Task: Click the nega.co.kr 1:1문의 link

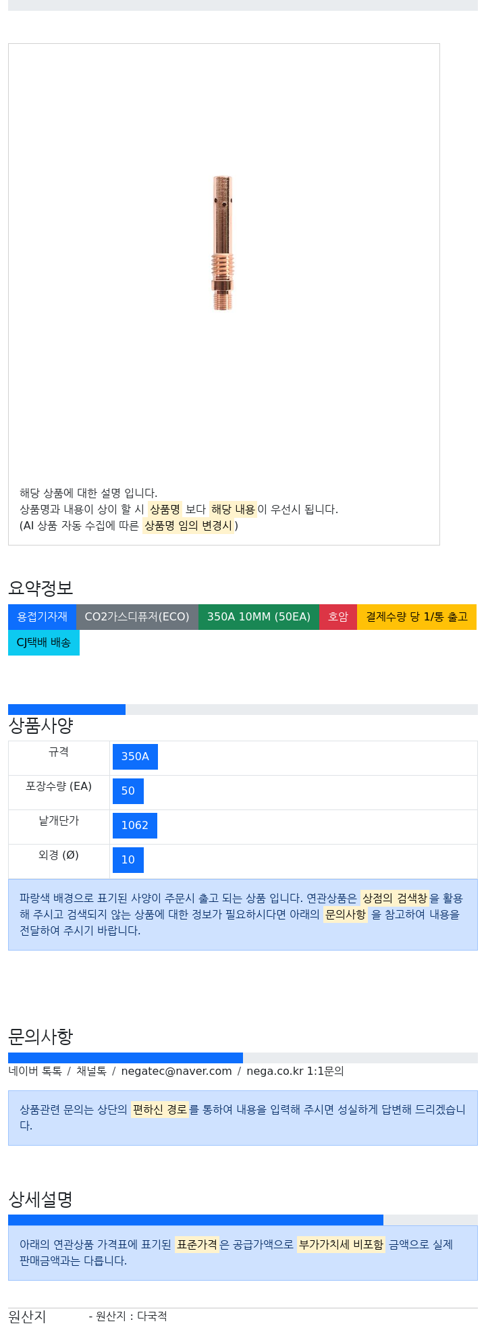Action: pos(295,1071)
